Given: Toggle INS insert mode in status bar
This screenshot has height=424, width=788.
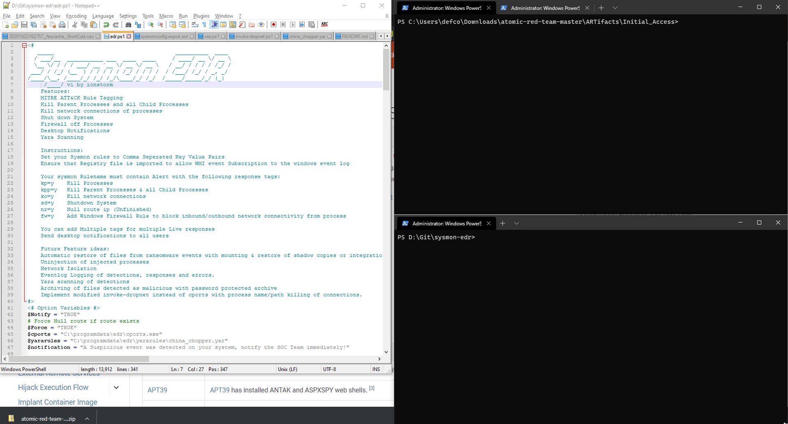Looking at the screenshot, I should click(x=376, y=369).
